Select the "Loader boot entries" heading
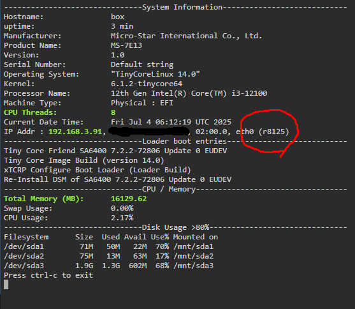 (x=184, y=141)
